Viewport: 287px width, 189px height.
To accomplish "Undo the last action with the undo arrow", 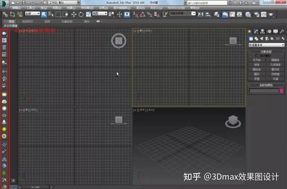I will pyautogui.click(x=29, y=3).
